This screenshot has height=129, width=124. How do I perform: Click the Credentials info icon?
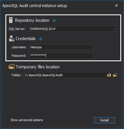(x=41, y=39)
